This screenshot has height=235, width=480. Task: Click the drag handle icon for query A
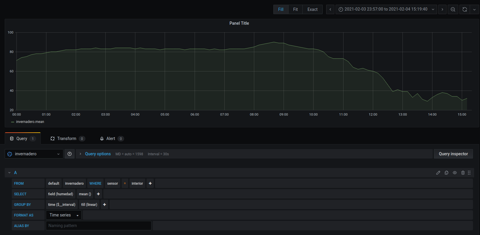click(469, 173)
